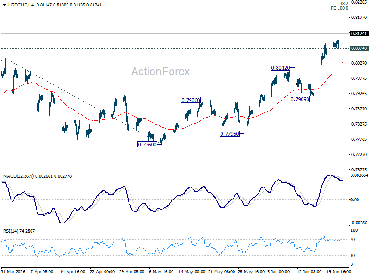Click the 0.78275 price axis value

(359, 124)
